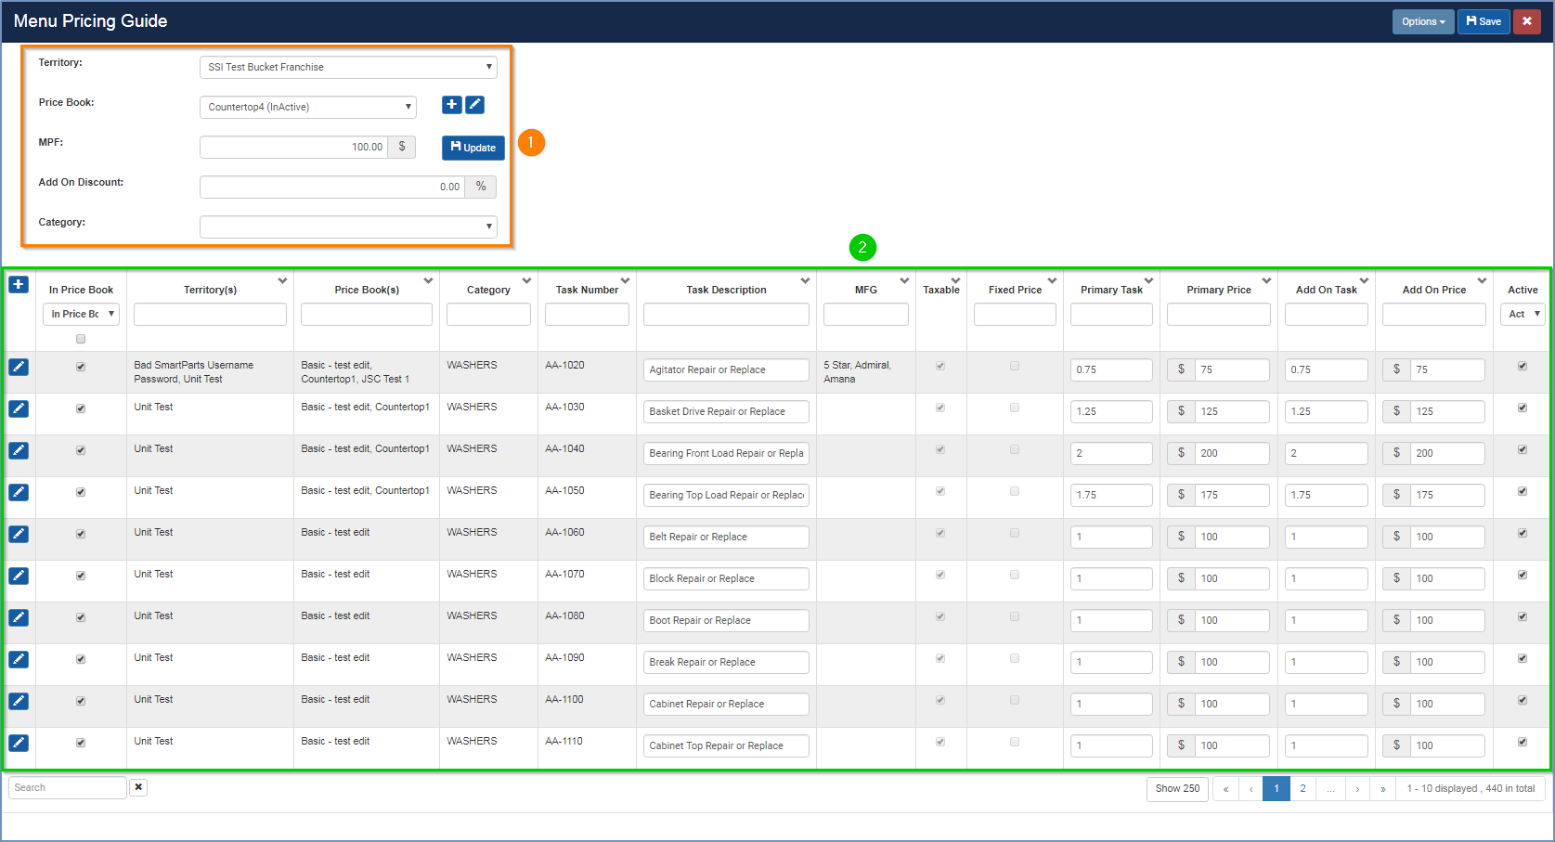Edit the AA-1040 Bearing Front Load row
1555x842 pixels.
click(x=19, y=450)
